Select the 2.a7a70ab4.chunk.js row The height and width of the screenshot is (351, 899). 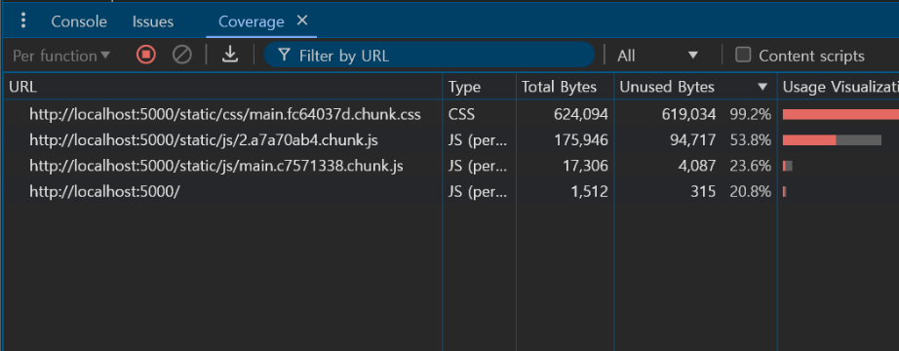click(451, 140)
